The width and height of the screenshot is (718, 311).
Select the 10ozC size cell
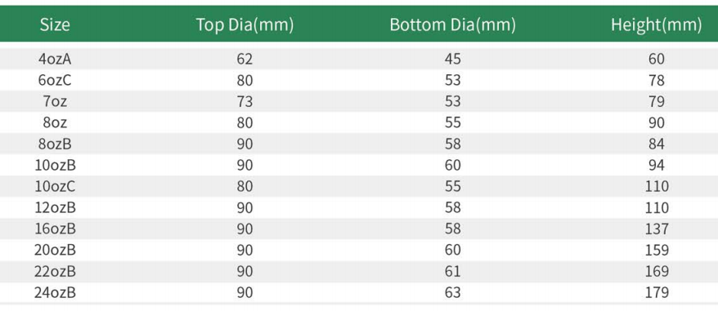pos(55,187)
